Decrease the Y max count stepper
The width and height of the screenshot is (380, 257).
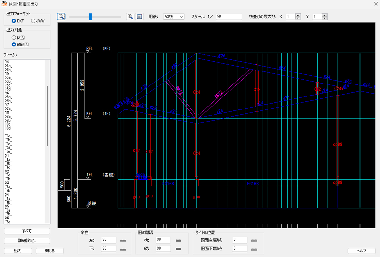coord(324,18)
